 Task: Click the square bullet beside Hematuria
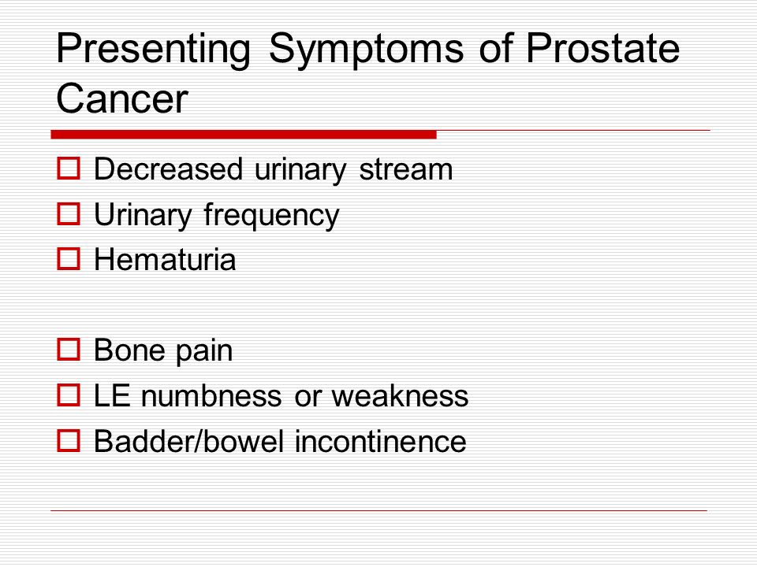(69, 259)
